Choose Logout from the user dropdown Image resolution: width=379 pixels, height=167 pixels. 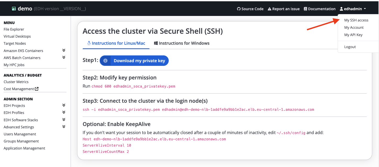coord(350,47)
